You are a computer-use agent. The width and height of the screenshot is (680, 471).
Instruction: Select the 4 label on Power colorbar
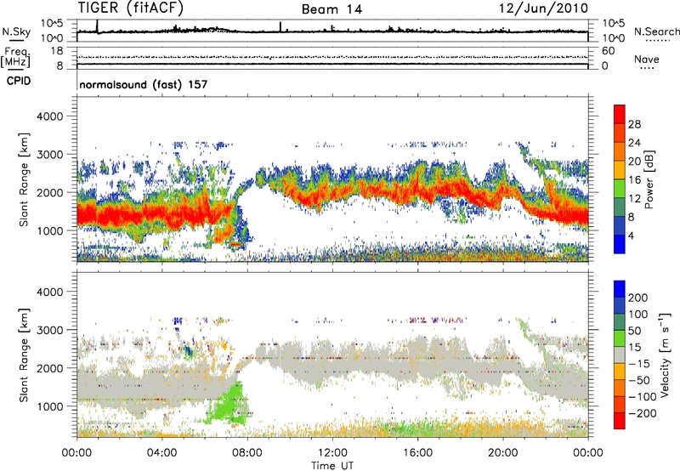coord(631,235)
